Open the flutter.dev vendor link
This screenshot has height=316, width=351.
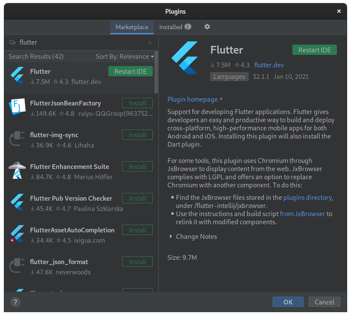pos(269,65)
